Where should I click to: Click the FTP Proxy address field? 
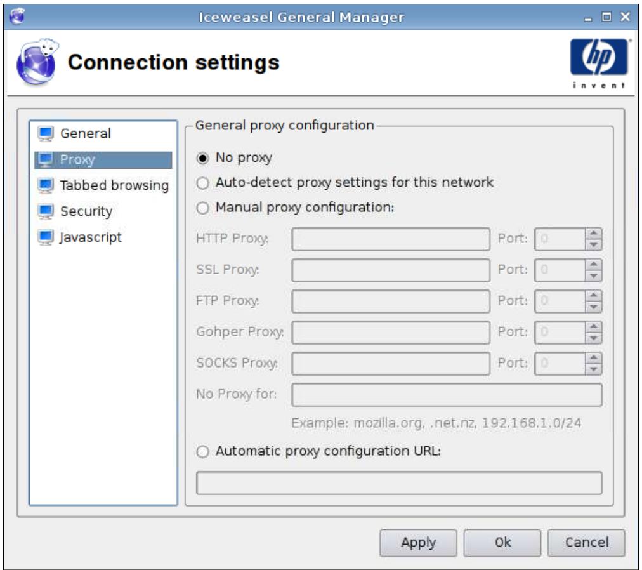[x=391, y=302]
